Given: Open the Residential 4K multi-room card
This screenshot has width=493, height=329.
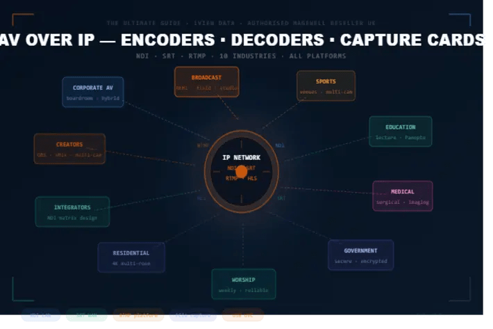Looking at the screenshot, I should coord(131,257).
